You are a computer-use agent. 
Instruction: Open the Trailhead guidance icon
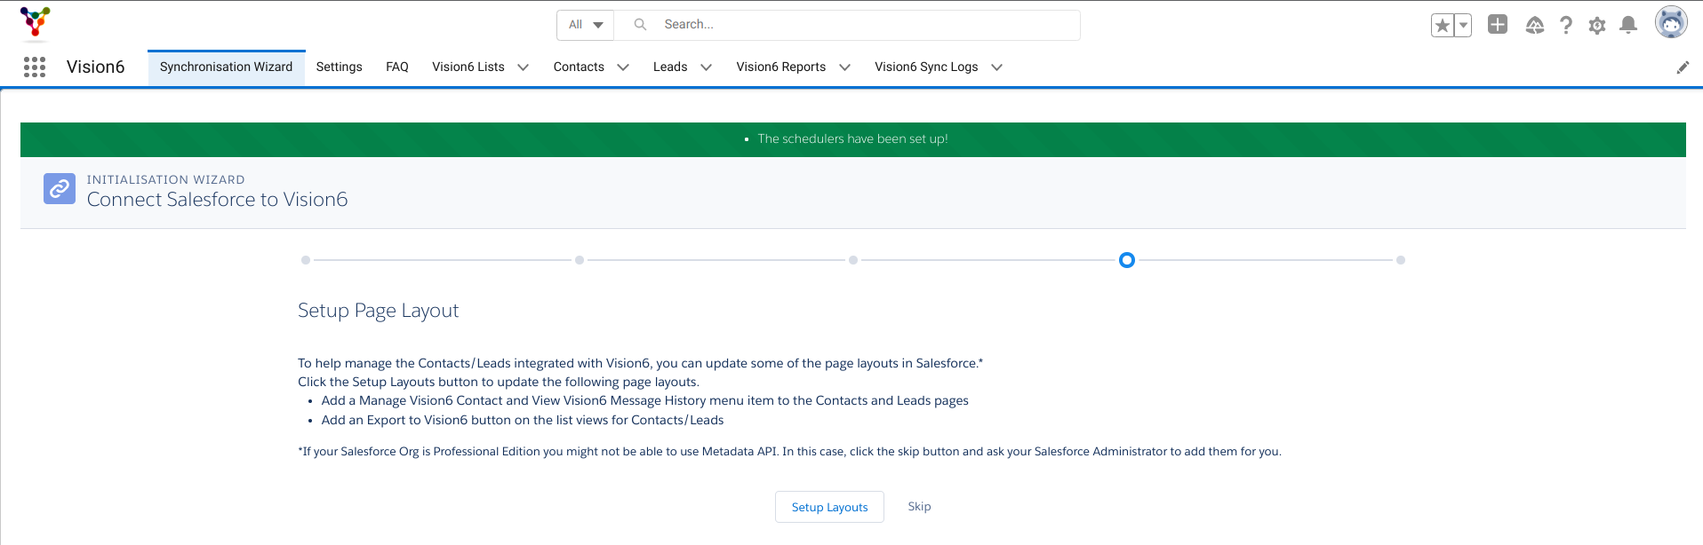tap(1535, 25)
